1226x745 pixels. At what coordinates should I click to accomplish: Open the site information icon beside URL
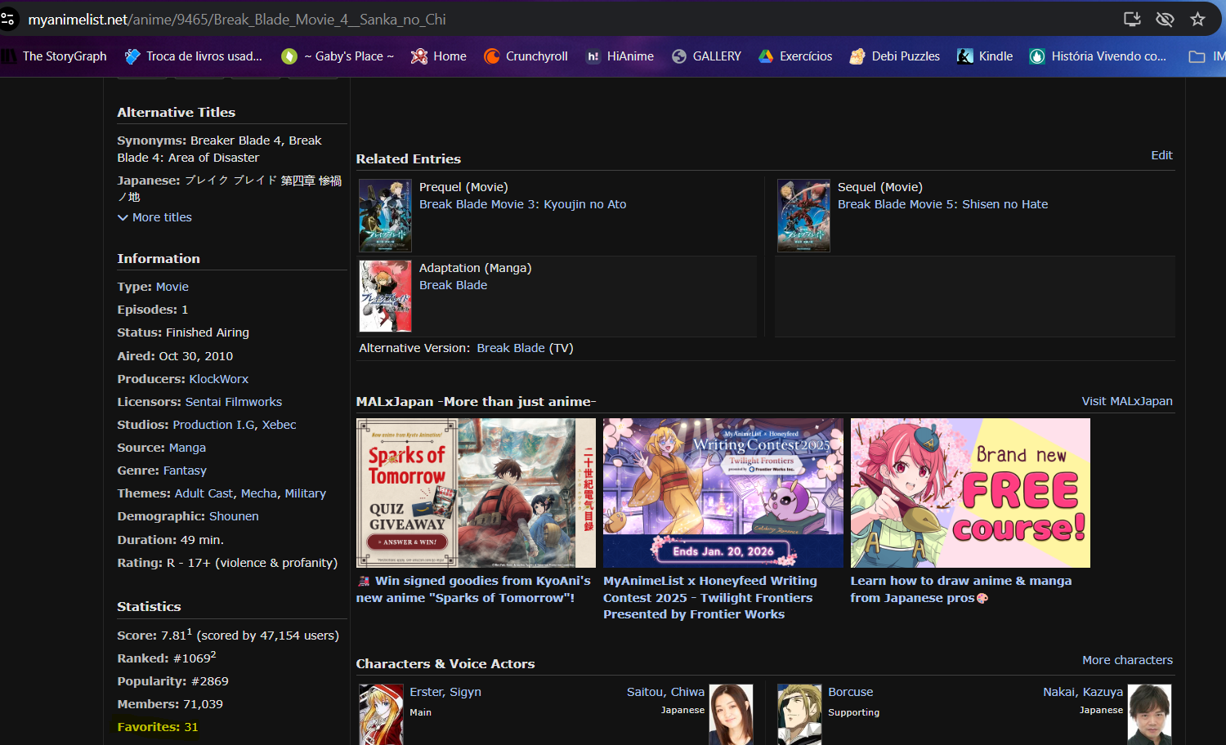pyautogui.click(x=8, y=19)
